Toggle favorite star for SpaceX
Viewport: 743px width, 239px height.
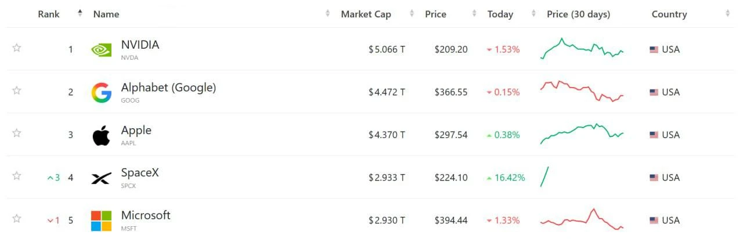[x=17, y=175]
